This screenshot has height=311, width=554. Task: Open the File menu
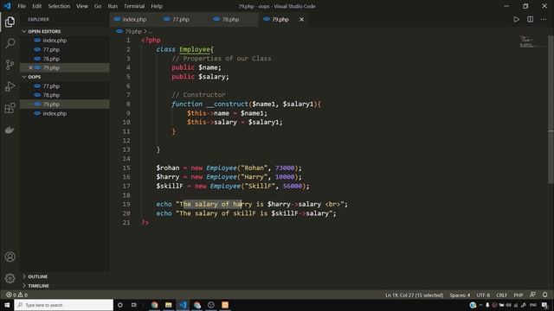pyautogui.click(x=22, y=6)
